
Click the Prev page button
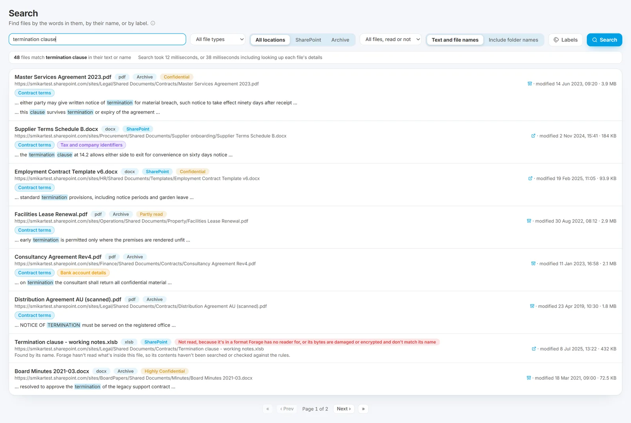pyautogui.click(x=287, y=409)
